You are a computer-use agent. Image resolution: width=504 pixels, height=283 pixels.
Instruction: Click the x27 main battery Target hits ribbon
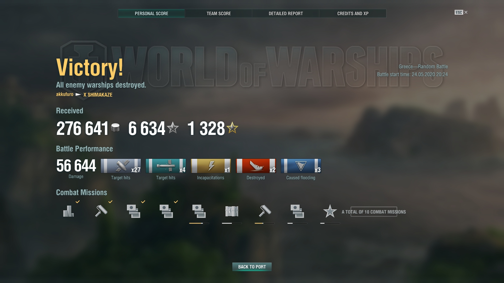click(121, 166)
